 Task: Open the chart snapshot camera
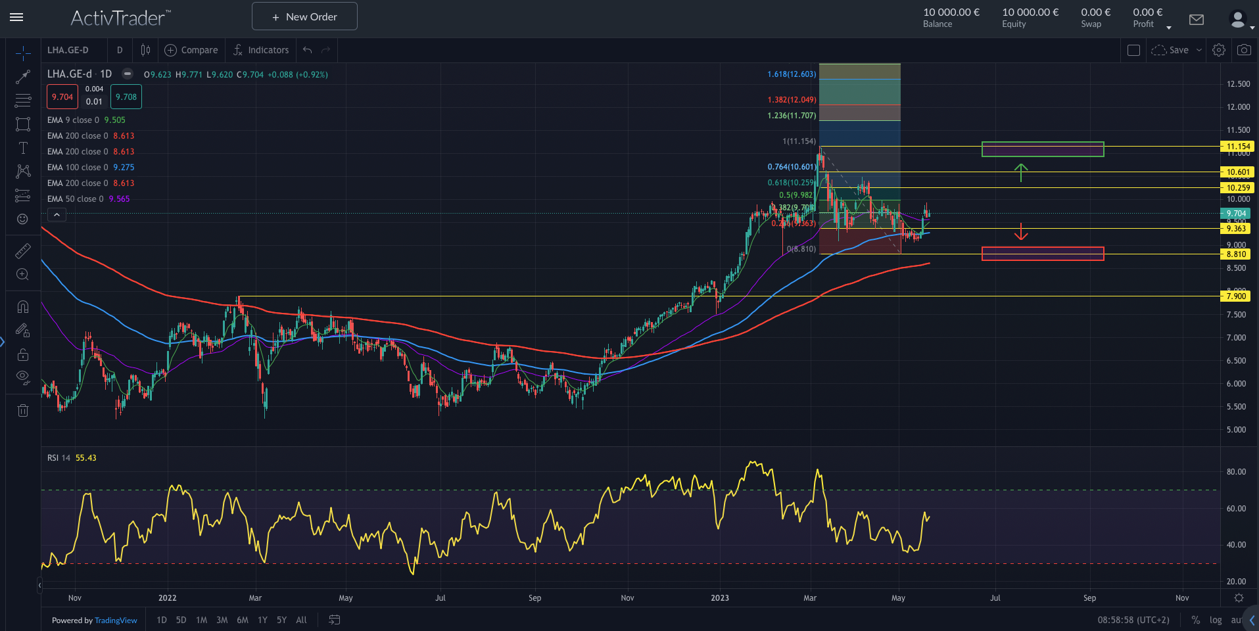1244,49
